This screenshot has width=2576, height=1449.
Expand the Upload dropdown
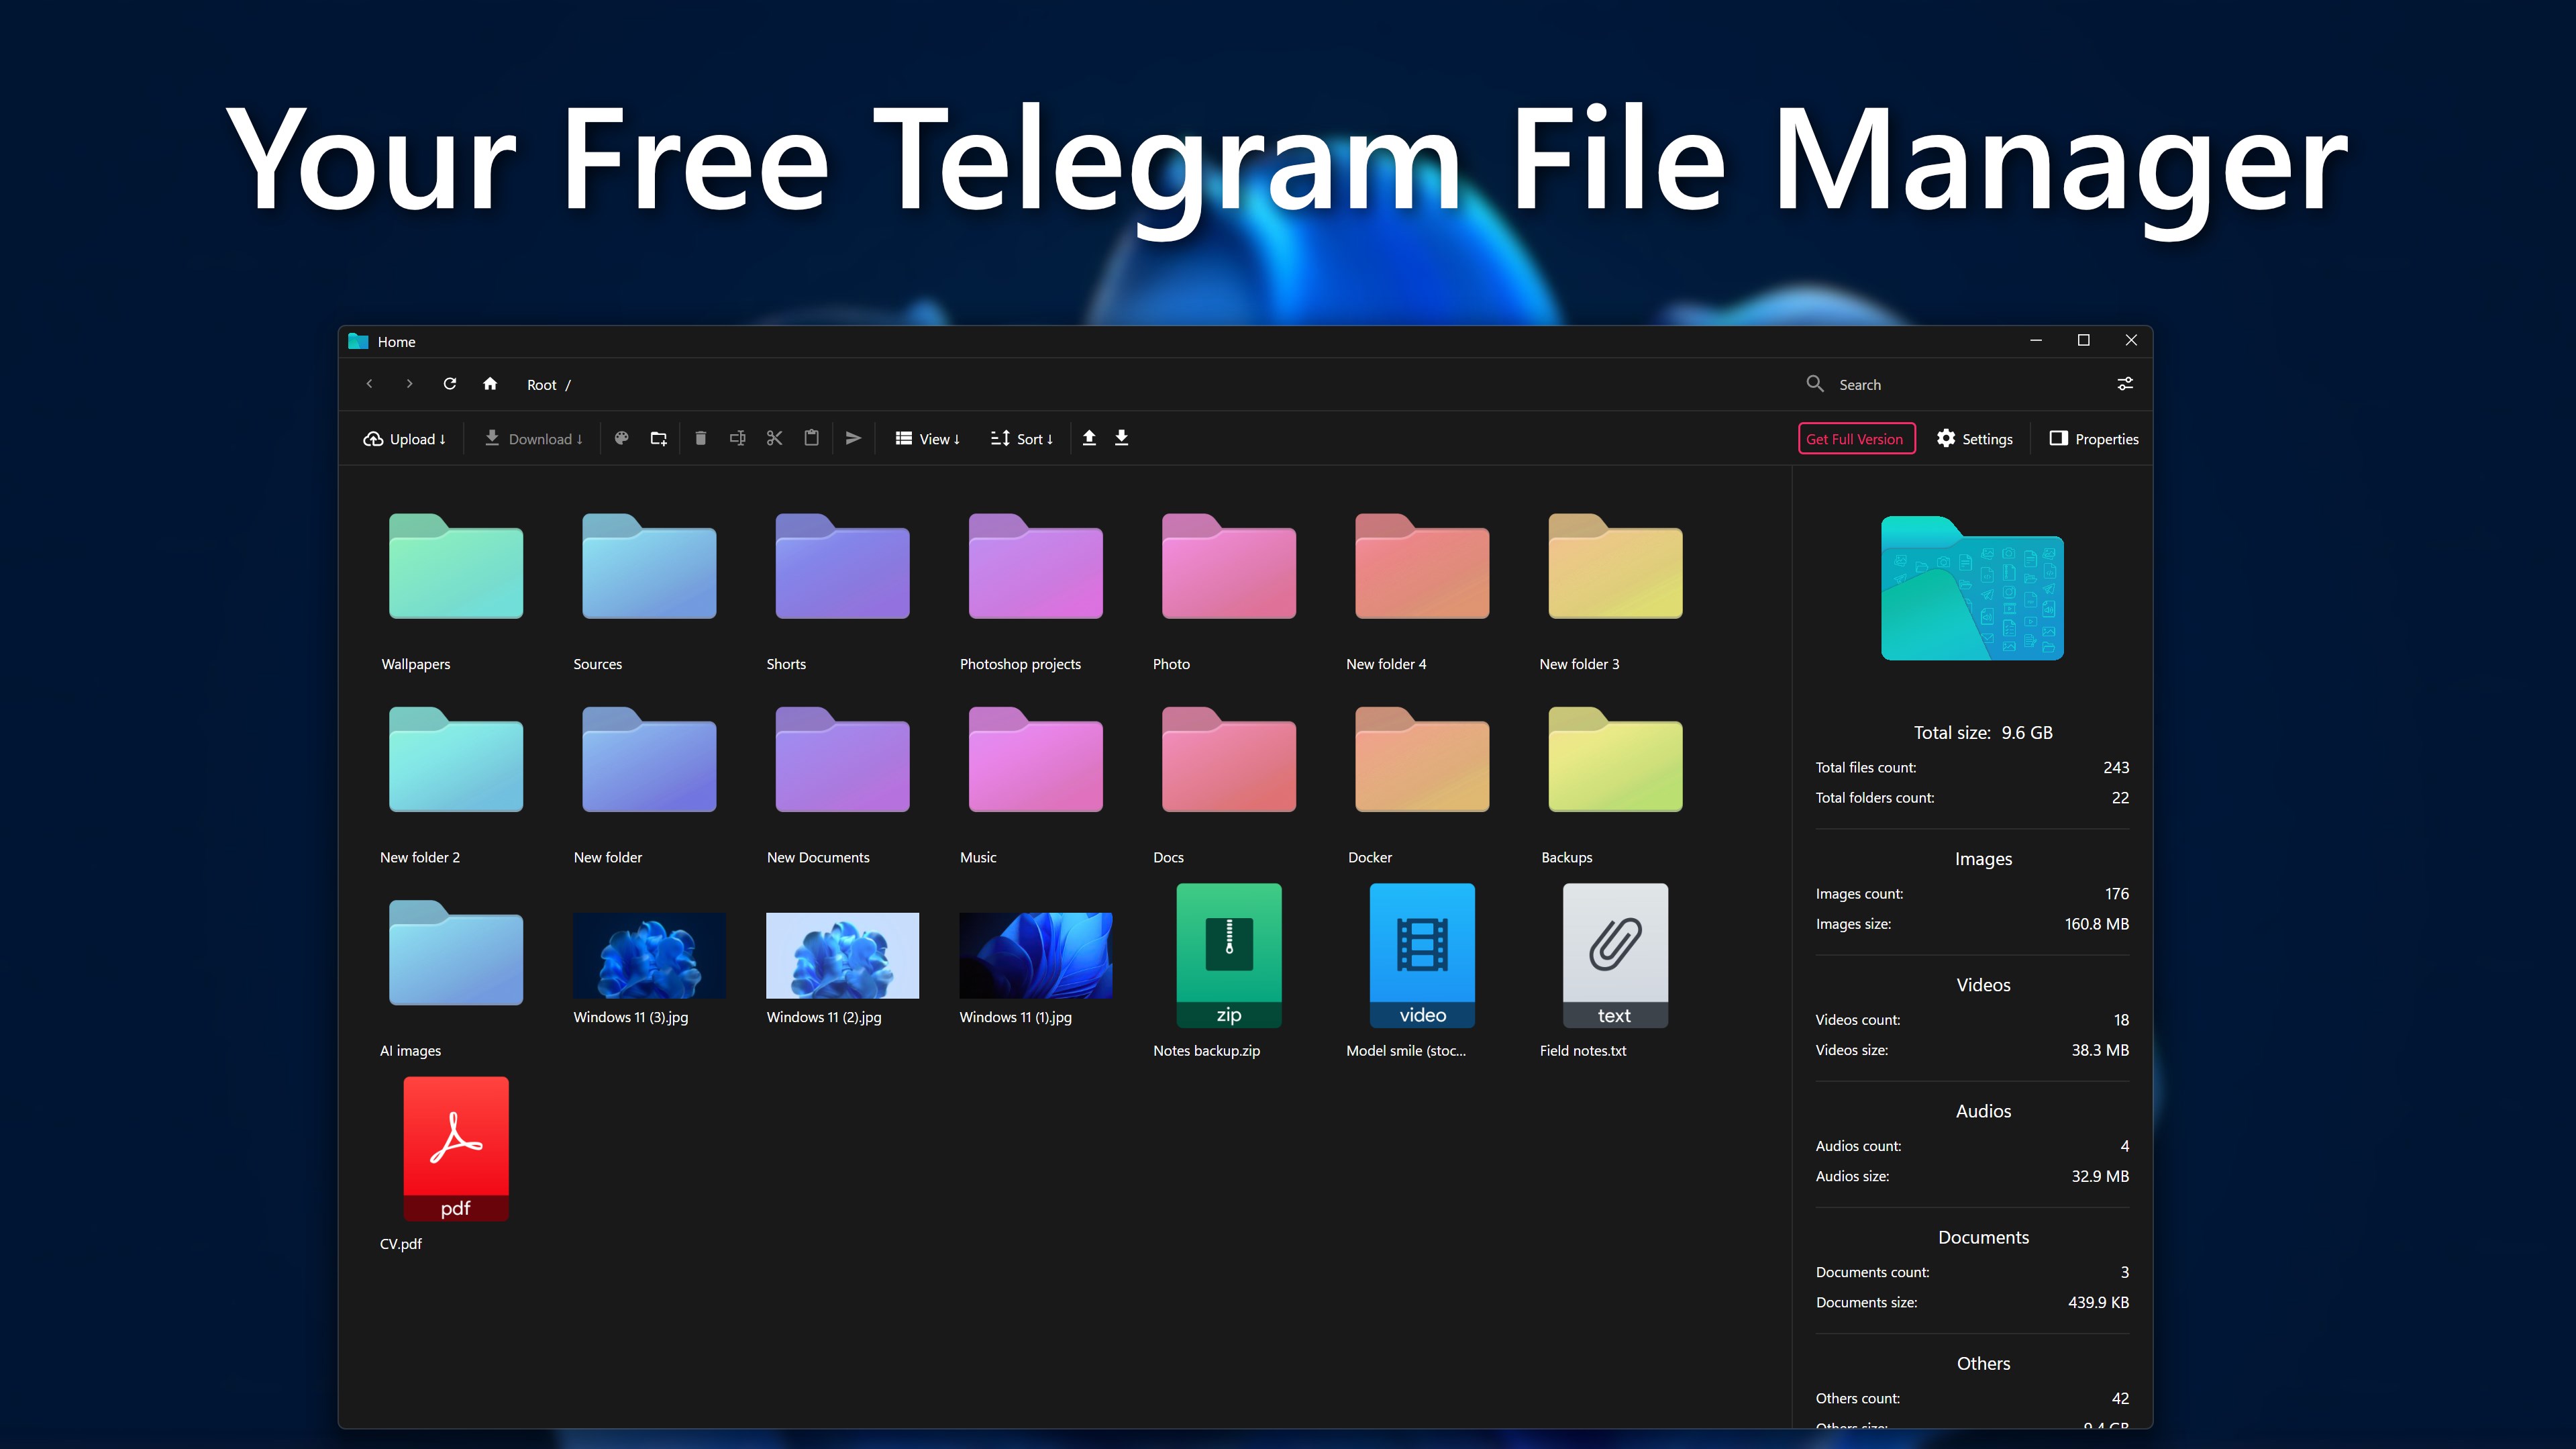(x=404, y=439)
